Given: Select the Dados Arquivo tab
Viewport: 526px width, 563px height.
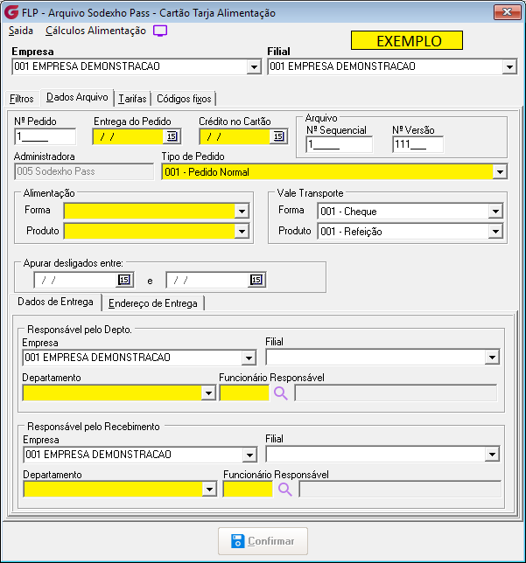Looking at the screenshot, I should [77, 97].
